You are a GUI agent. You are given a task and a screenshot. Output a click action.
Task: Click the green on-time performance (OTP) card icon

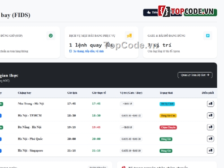click(x=51, y=36)
